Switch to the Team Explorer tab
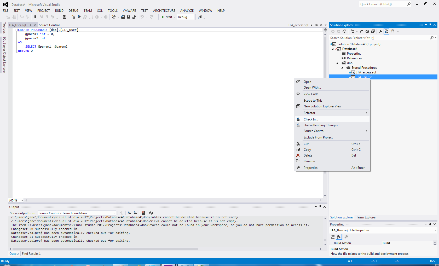Screen dimensions: 439x266 coord(366,217)
